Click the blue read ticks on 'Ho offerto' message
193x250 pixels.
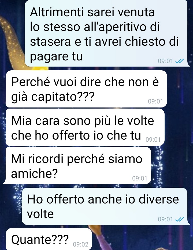pos(180,219)
